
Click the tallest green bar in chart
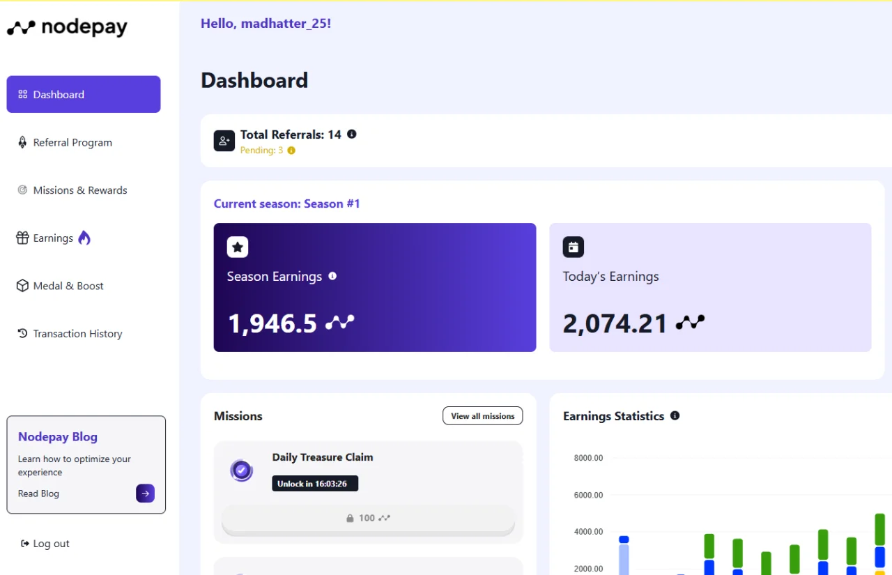[880, 530]
